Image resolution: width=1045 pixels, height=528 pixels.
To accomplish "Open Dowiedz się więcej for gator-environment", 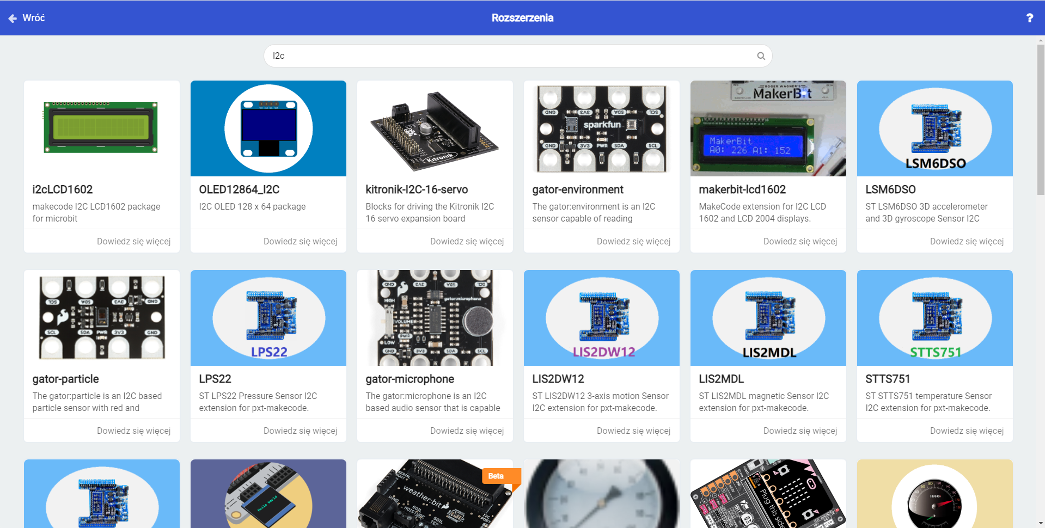I will coord(633,241).
